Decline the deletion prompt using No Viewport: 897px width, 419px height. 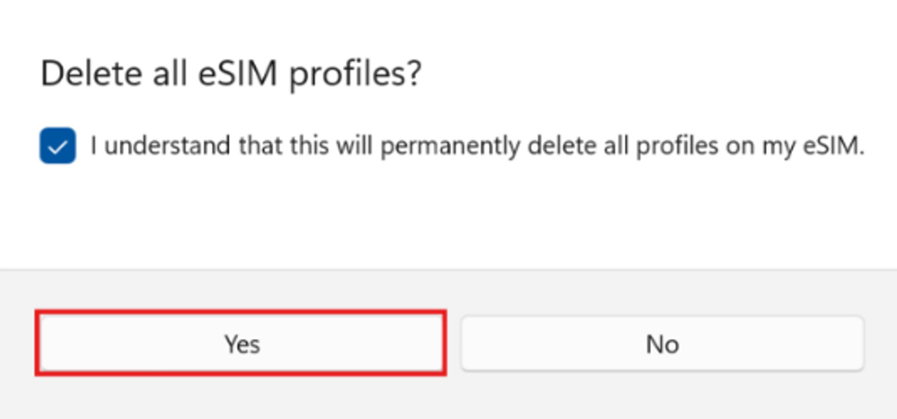pyautogui.click(x=662, y=343)
